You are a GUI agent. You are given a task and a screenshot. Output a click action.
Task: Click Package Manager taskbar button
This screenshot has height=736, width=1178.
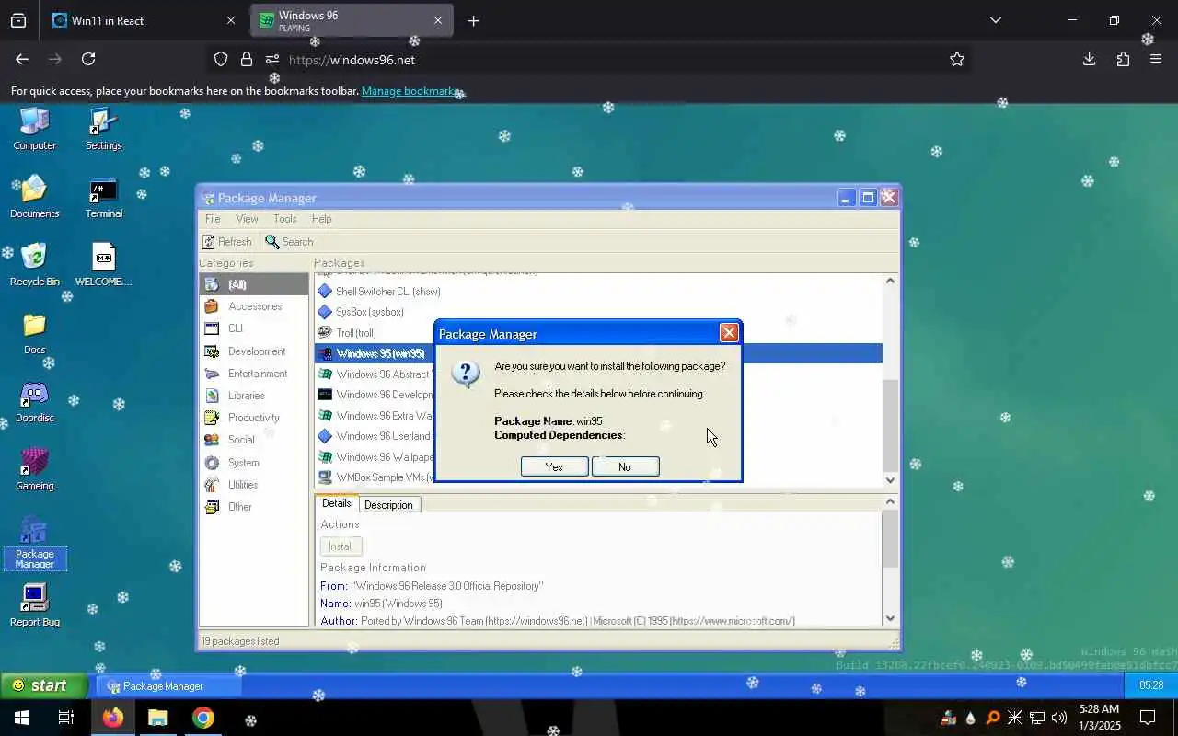[x=169, y=685]
